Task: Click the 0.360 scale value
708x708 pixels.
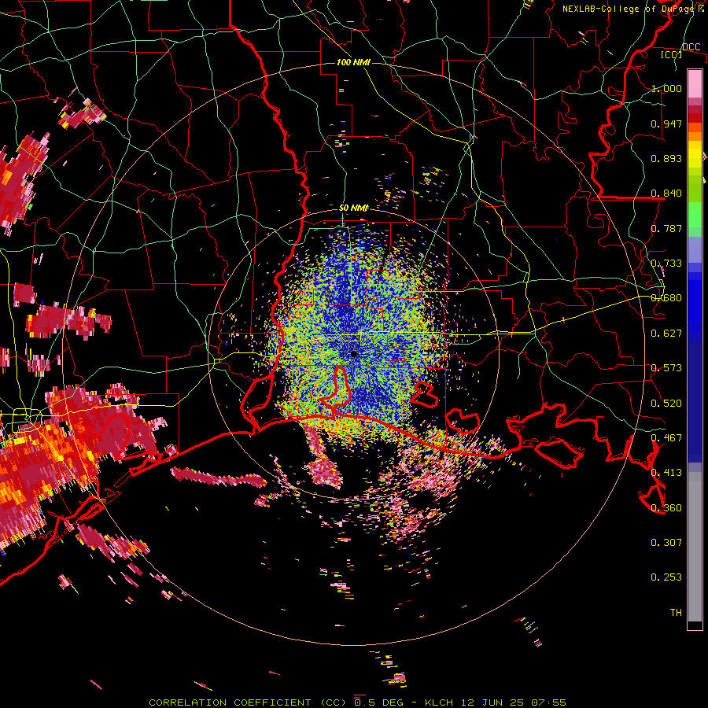Action: (x=666, y=508)
